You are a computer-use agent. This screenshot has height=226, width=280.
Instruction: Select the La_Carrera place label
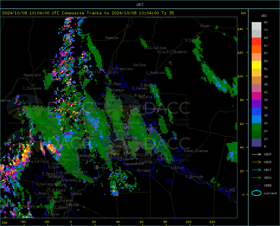point(38,161)
